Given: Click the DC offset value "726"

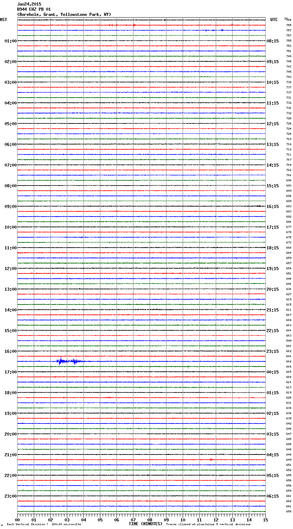Looking at the screenshot, I should (289, 123).
